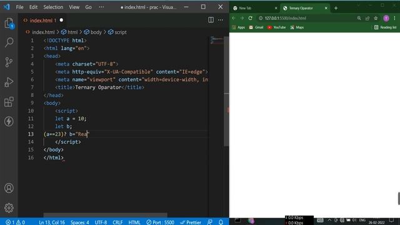Click unsaved dot on index.html tab
Screen dimensions: 400x225
click(x=61, y=20)
